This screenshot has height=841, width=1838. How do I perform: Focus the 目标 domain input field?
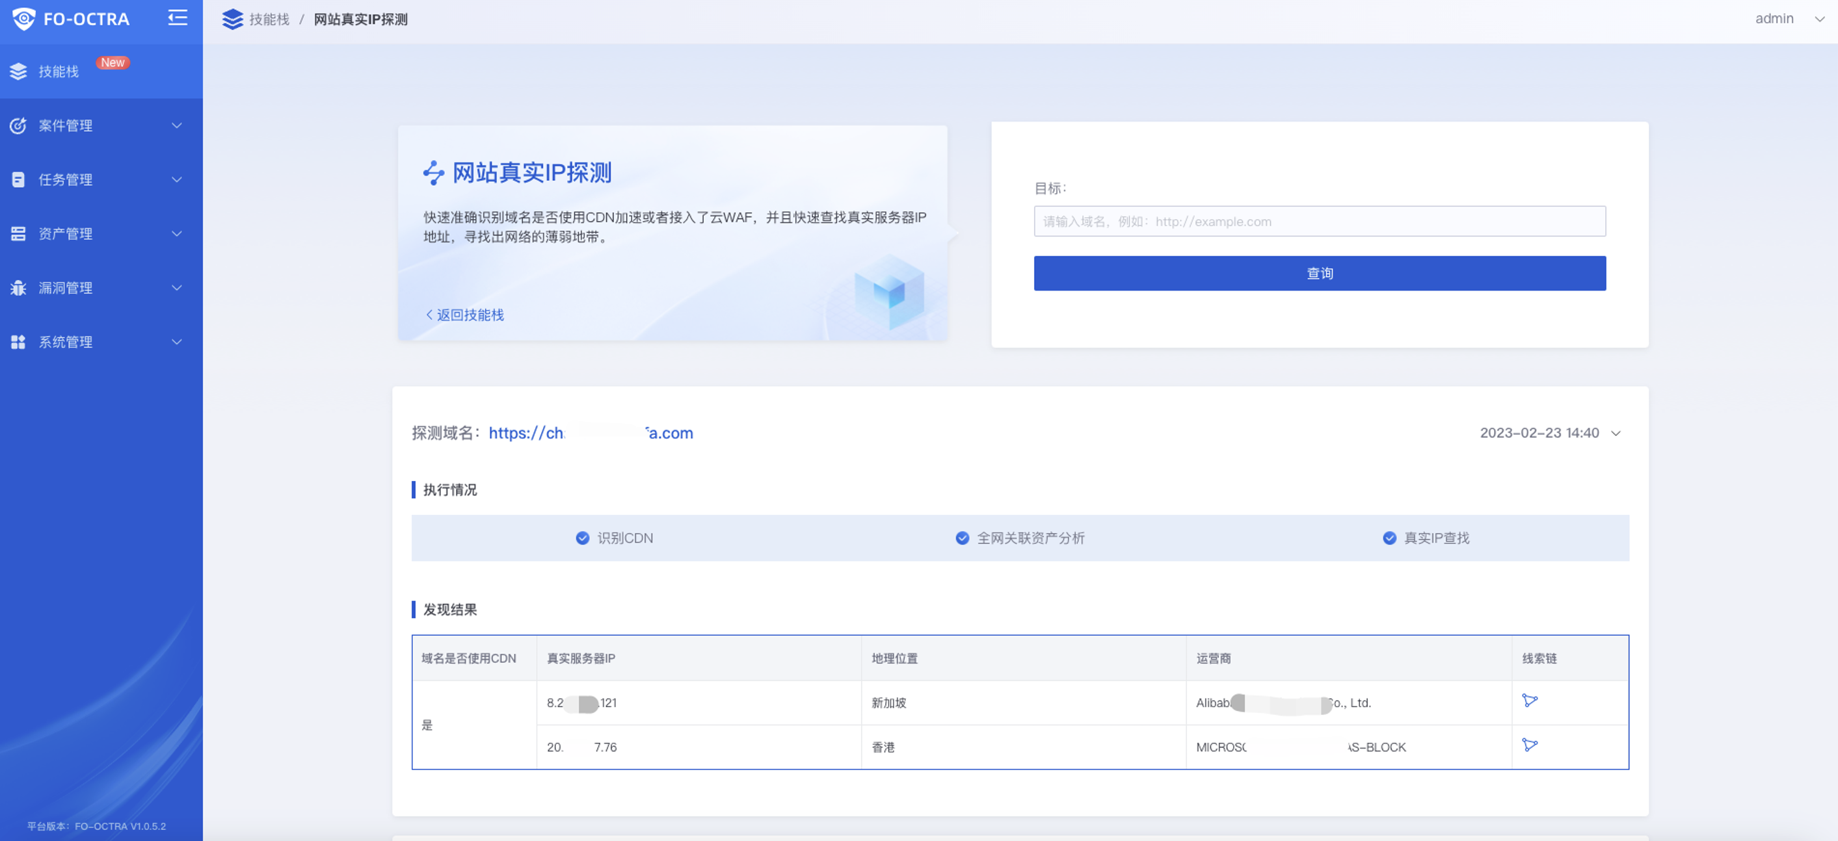(x=1319, y=221)
